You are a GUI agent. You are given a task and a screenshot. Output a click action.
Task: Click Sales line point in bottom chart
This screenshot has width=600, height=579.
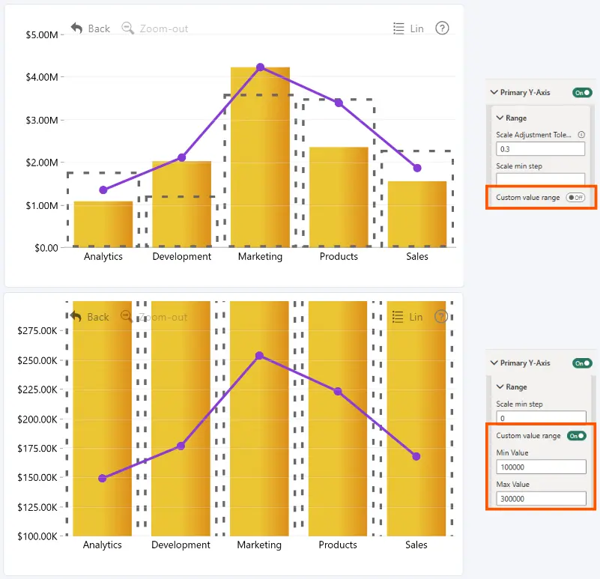tap(416, 456)
